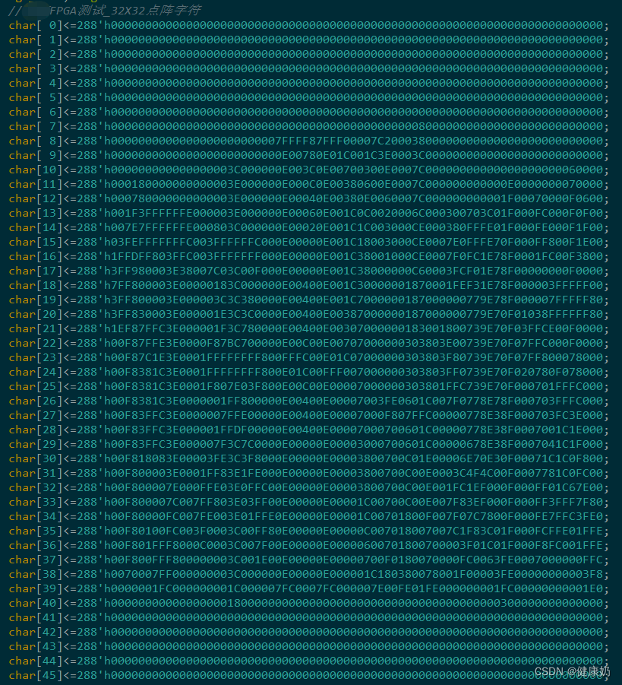Select the code line starting char[44]
The width and height of the screenshot is (622, 685).
(308, 661)
